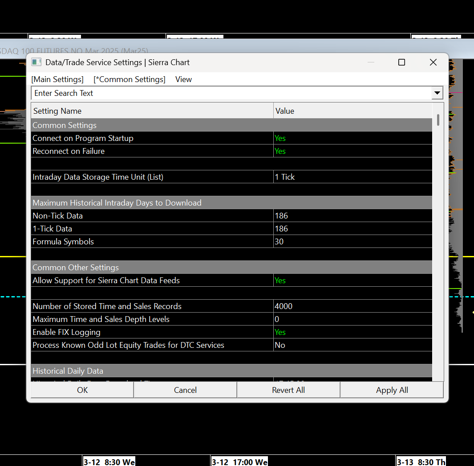Click the Setting Name column header
This screenshot has width=474, height=466.
pyautogui.click(x=152, y=111)
